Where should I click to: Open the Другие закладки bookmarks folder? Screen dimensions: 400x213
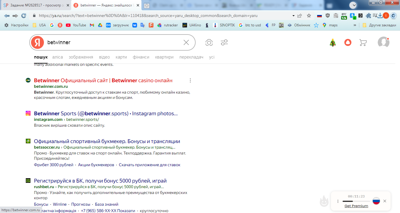[x=379, y=25]
